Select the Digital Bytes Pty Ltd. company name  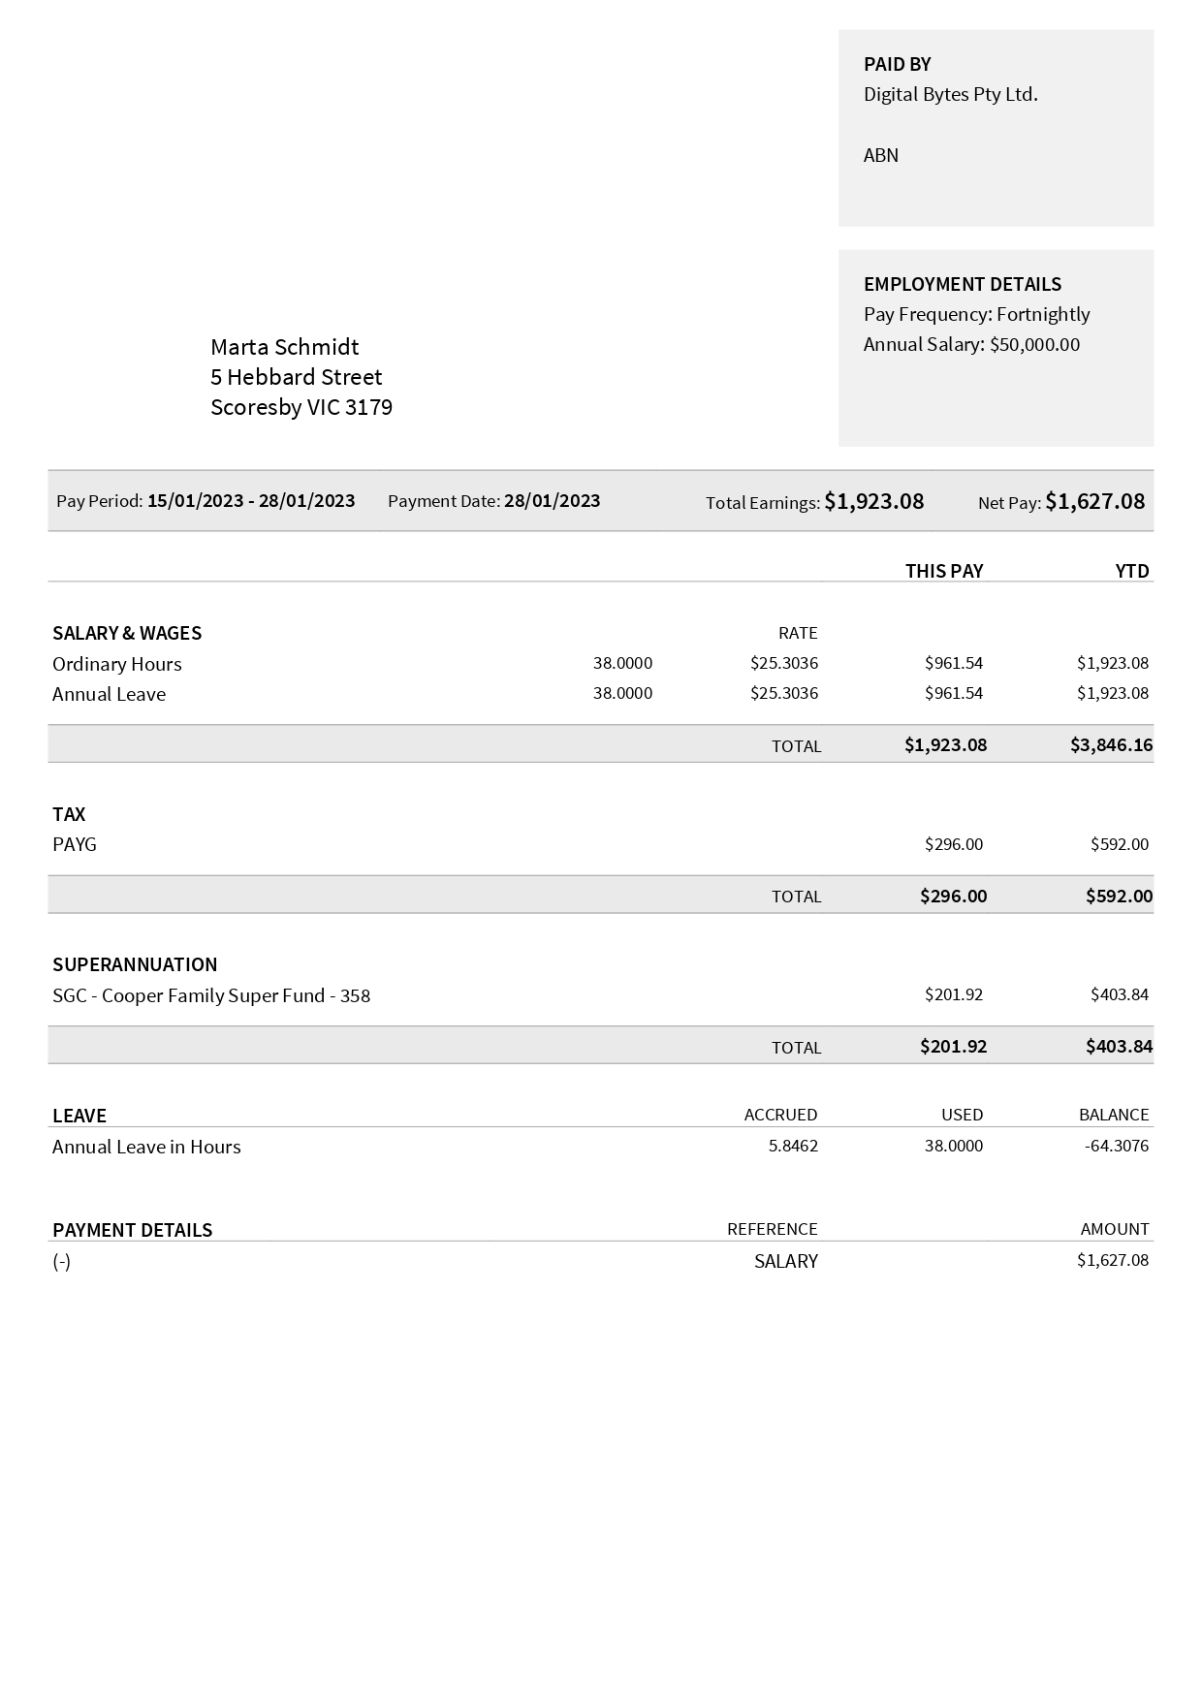click(x=950, y=94)
